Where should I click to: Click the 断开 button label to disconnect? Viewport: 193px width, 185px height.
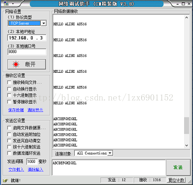point(30,64)
